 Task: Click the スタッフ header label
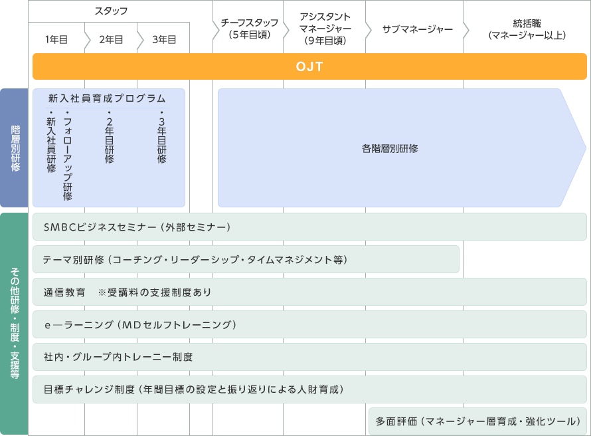click(x=111, y=11)
